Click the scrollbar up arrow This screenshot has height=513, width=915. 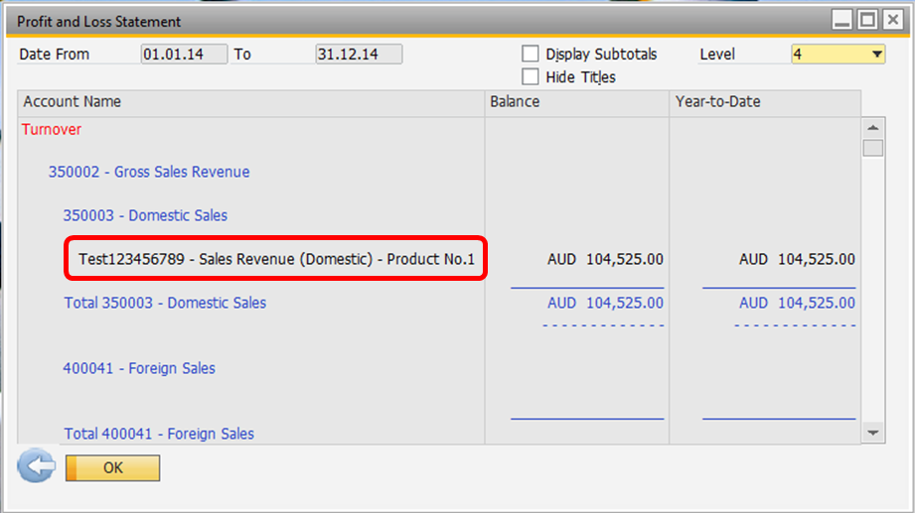pyautogui.click(x=873, y=128)
